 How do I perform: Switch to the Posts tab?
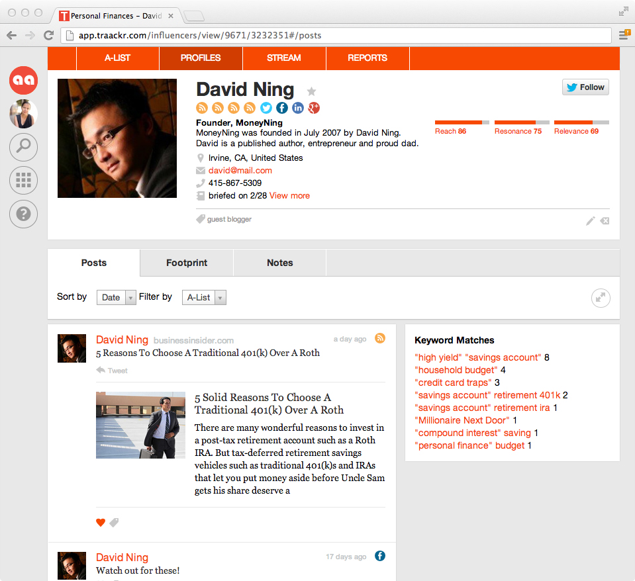pos(94,263)
